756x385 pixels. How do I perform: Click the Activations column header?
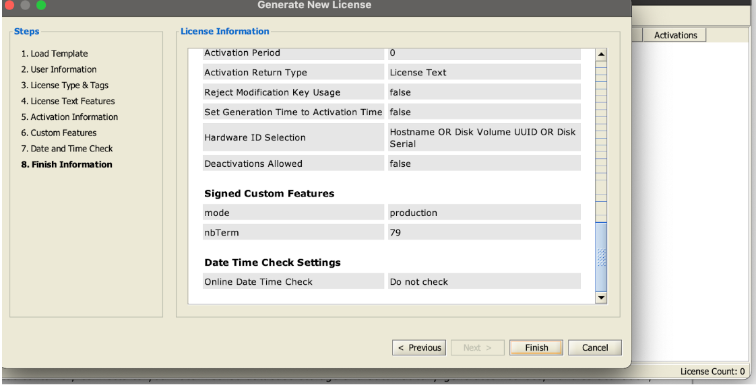pyautogui.click(x=675, y=35)
